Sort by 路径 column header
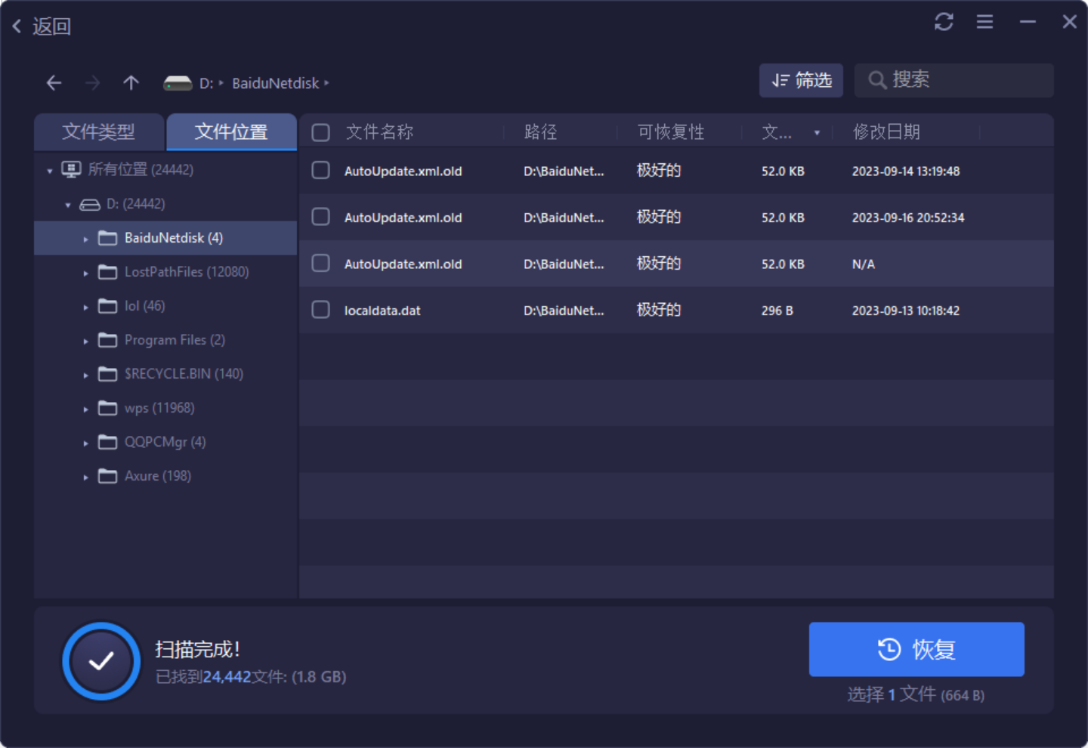The height and width of the screenshot is (748, 1088). pyautogui.click(x=541, y=132)
